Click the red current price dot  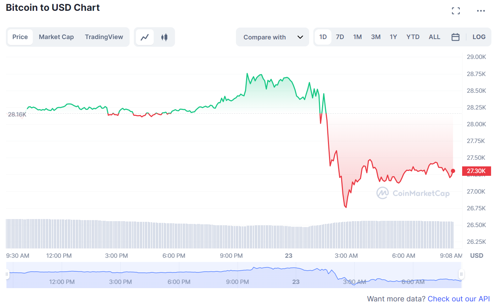(x=453, y=171)
